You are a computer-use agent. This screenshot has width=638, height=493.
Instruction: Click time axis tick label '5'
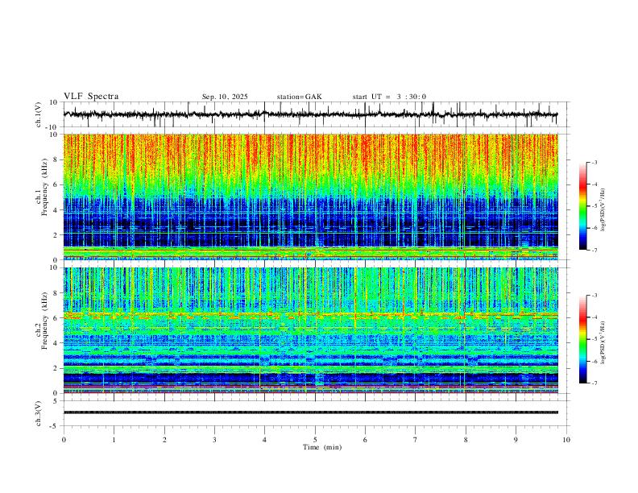pyautogui.click(x=315, y=440)
